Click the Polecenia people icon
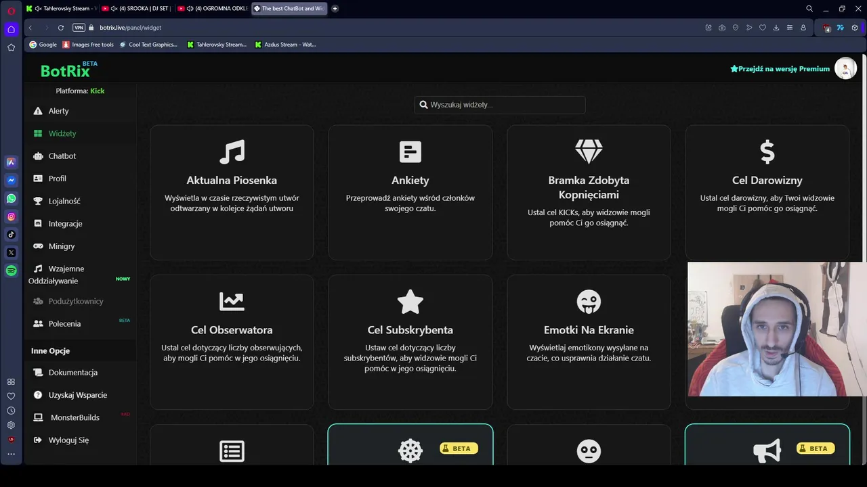867x487 pixels. pos(38,324)
